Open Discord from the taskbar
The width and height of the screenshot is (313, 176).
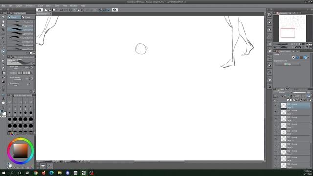[x=67, y=173]
